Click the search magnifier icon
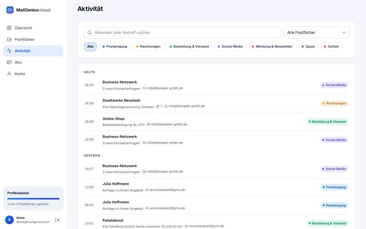366x229 pixels. 89,33
